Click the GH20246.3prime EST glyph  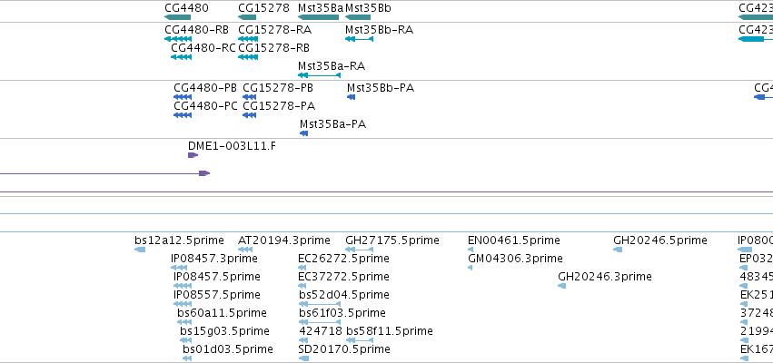[561, 286]
